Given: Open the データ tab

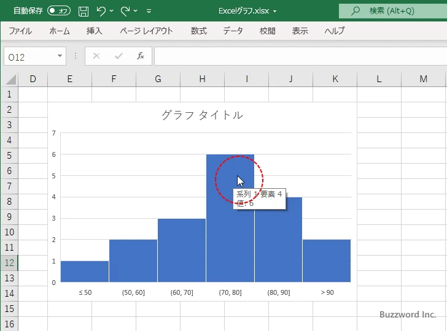Looking at the screenshot, I should coord(233,31).
